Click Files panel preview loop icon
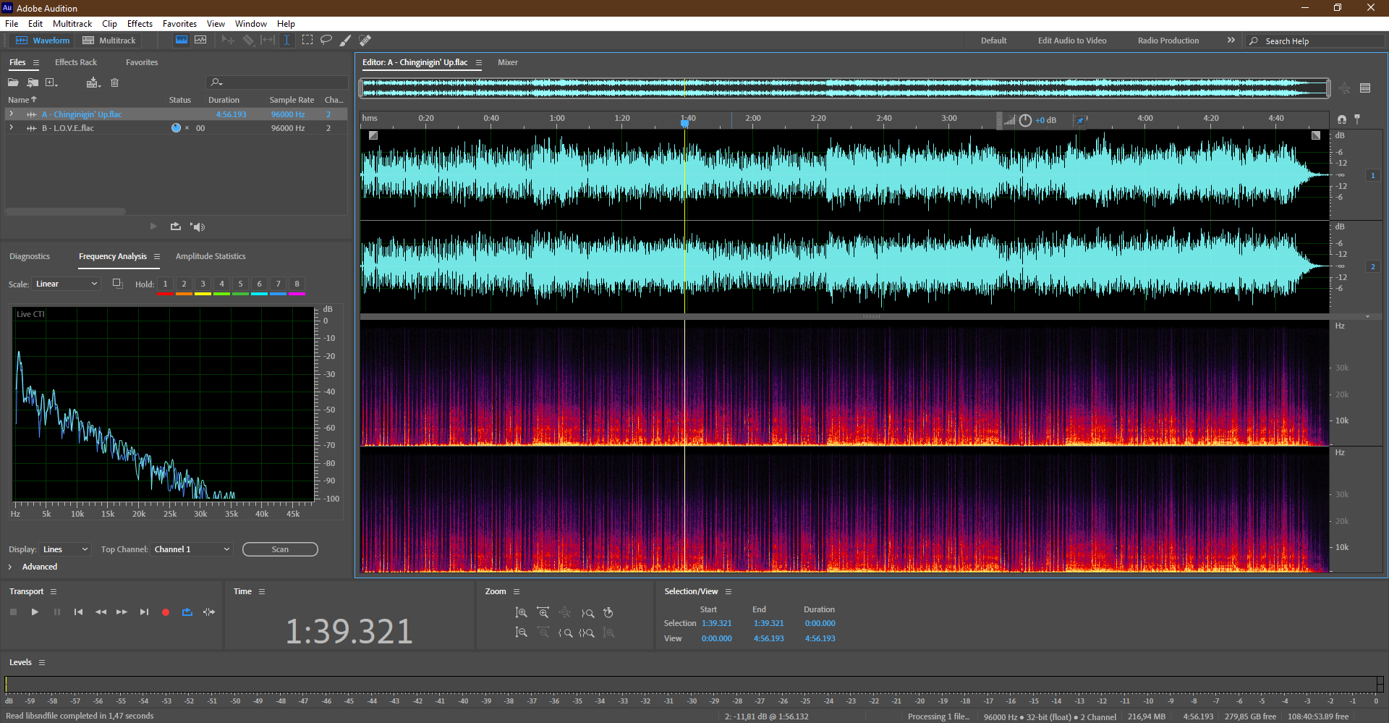This screenshot has width=1389, height=723. point(175,227)
